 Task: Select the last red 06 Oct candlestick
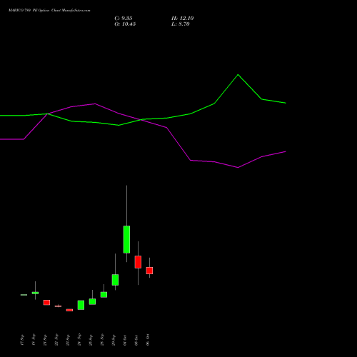tap(149, 271)
